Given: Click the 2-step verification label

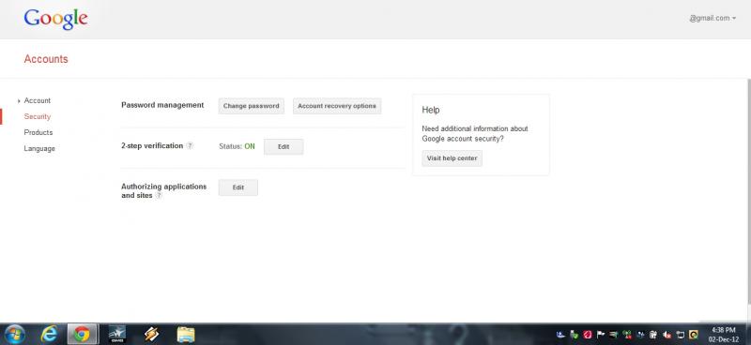Looking at the screenshot, I should coord(152,145).
